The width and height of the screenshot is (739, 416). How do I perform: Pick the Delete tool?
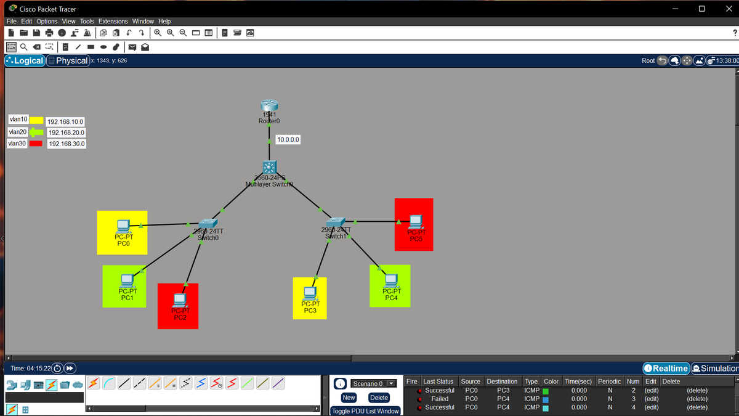pyautogui.click(x=36, y=47)
